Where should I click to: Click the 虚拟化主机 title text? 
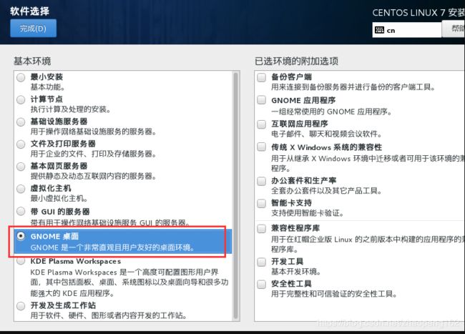pos(51,188)
